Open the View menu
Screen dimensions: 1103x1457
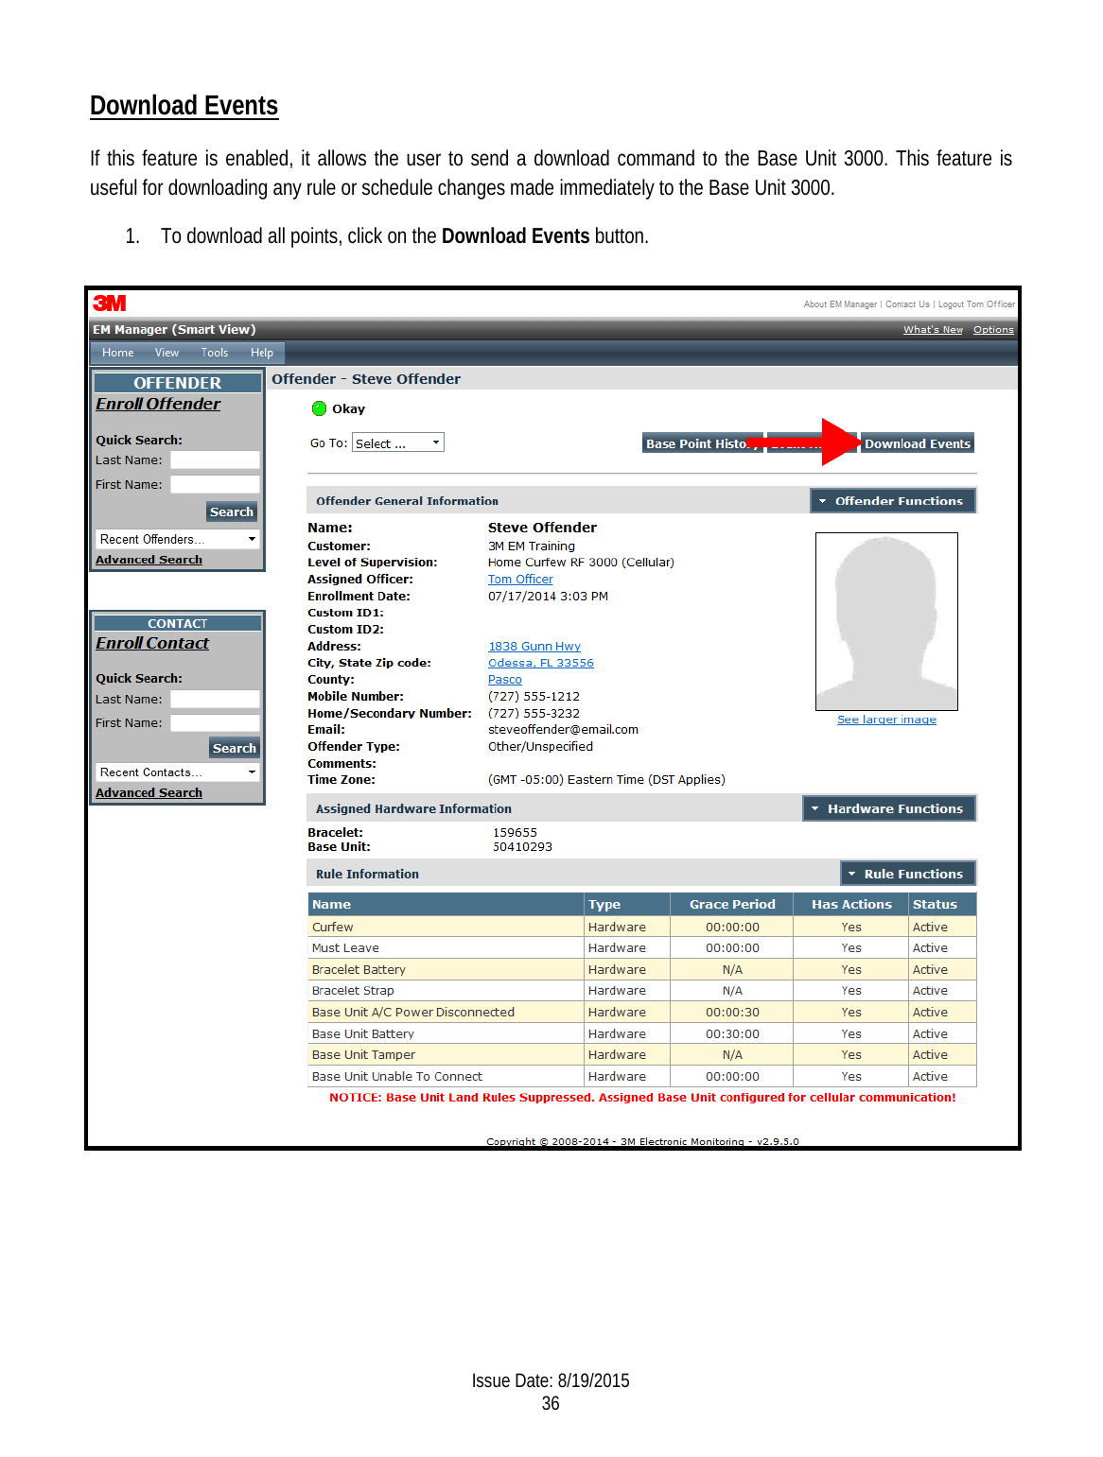click(x=166, y=353)
